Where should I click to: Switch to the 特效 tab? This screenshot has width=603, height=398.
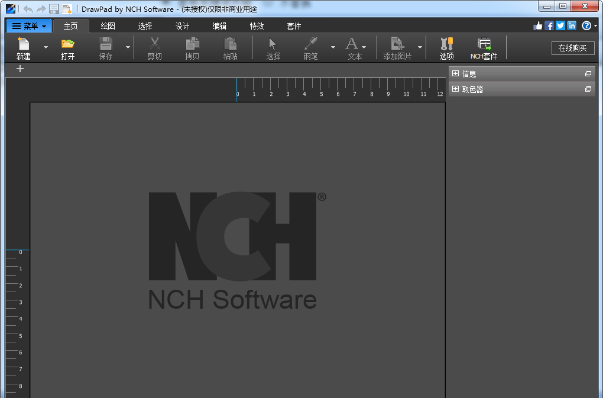point(257,25)
